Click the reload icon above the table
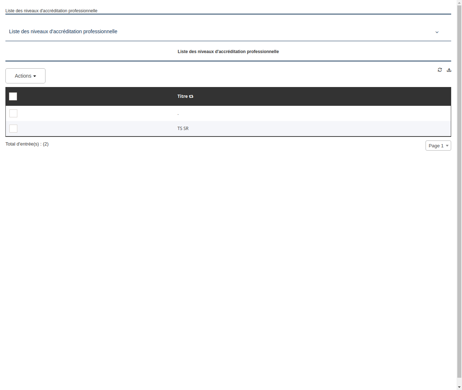This screenshot has height=390, width=462. point(440,70)
